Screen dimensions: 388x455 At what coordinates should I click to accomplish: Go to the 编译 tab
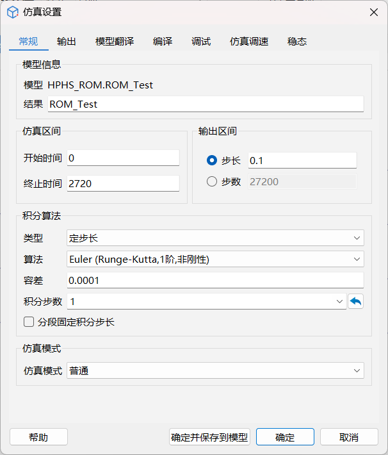pyautogui.click(x=163, y=42)
